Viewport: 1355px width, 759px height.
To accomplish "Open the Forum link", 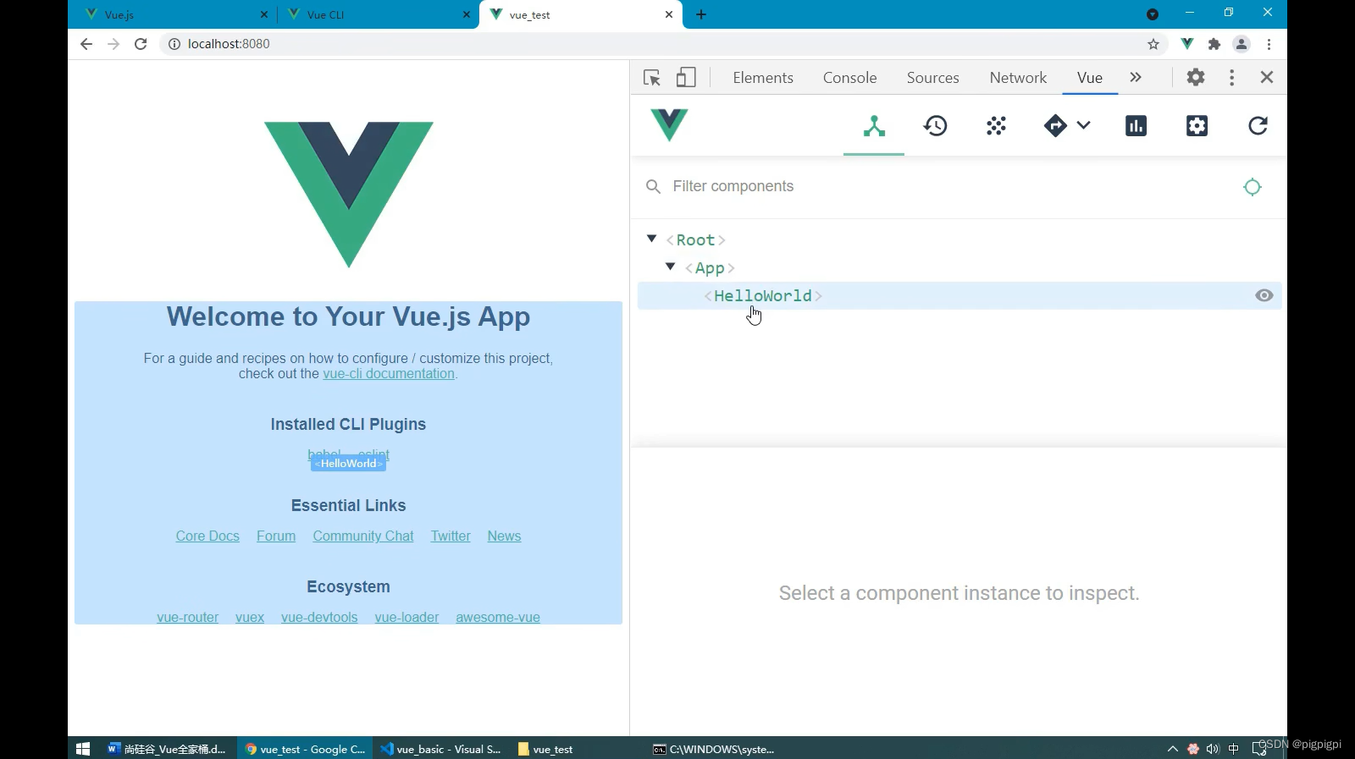I will [276, 536].
